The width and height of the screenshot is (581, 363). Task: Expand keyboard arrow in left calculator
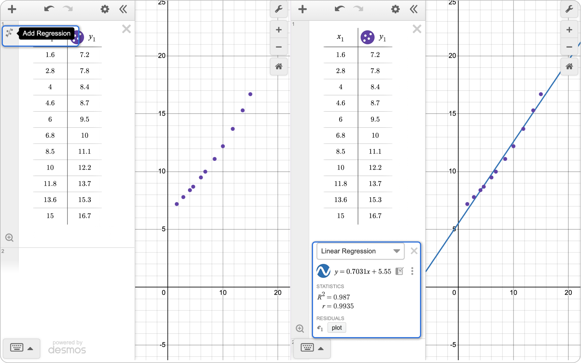coord(30,349)
